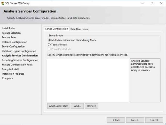Select Reporting Services Configuration step
The height and width of the screenshot is (125, 166).
[x=20, y=60]
